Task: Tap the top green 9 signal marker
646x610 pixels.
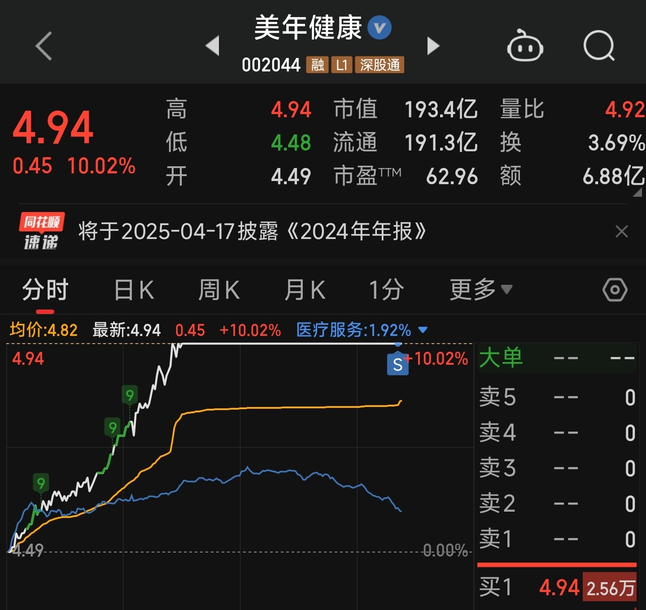Action: pos(130,395)
